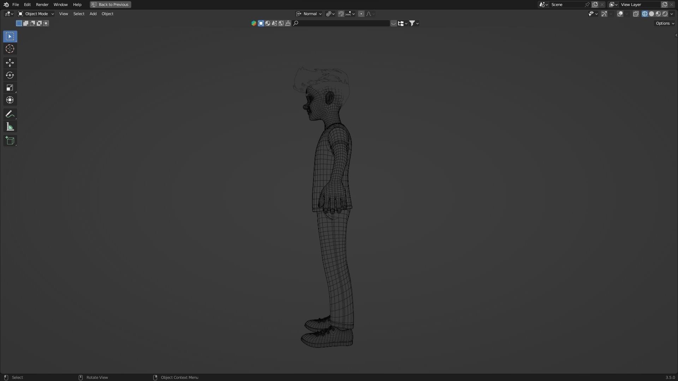The image size is (678, 381).
Task: Open the viewport Select menu
Action: pos(79,14)
